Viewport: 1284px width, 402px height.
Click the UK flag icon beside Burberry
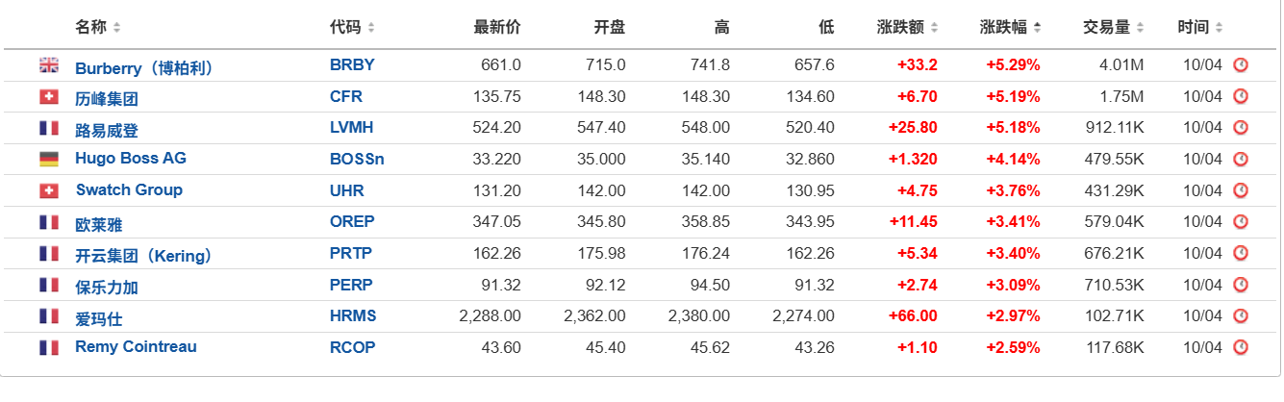pyautogui.click(x=48, y=65)
